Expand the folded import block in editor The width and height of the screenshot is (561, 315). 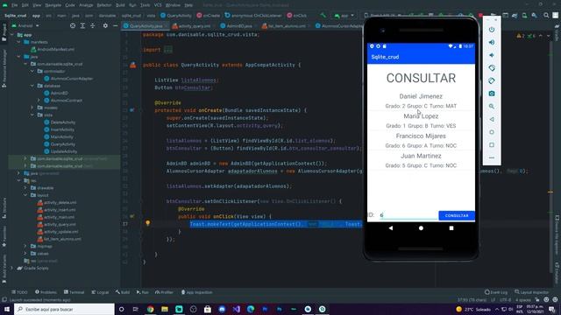click(x=168, y=50)
